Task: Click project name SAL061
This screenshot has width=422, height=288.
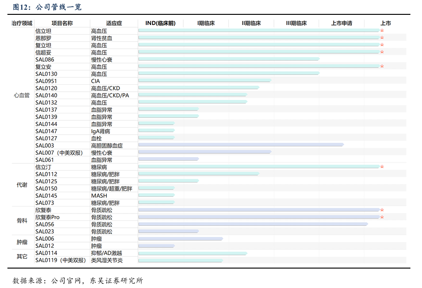Action: [x=45, y=160]
